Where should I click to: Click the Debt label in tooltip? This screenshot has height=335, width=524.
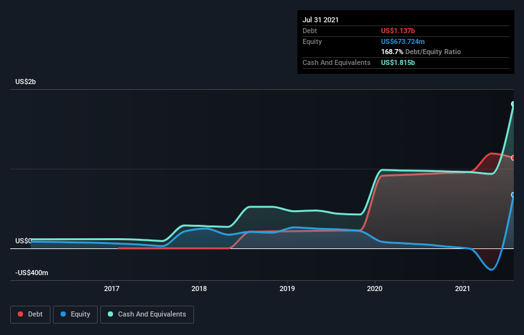[310, 31]
